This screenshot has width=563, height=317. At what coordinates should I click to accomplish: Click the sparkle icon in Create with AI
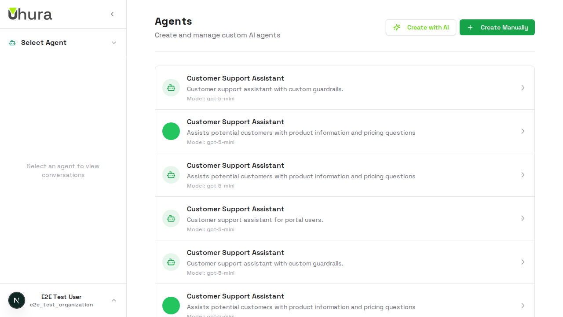point(397,27)
